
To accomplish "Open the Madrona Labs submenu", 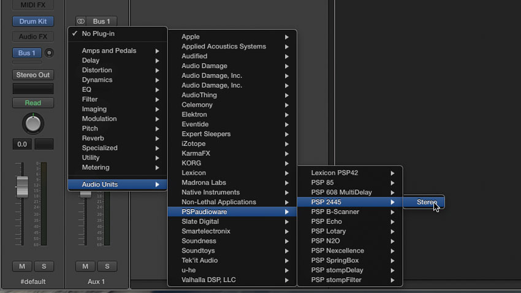I will coord(232,183).
